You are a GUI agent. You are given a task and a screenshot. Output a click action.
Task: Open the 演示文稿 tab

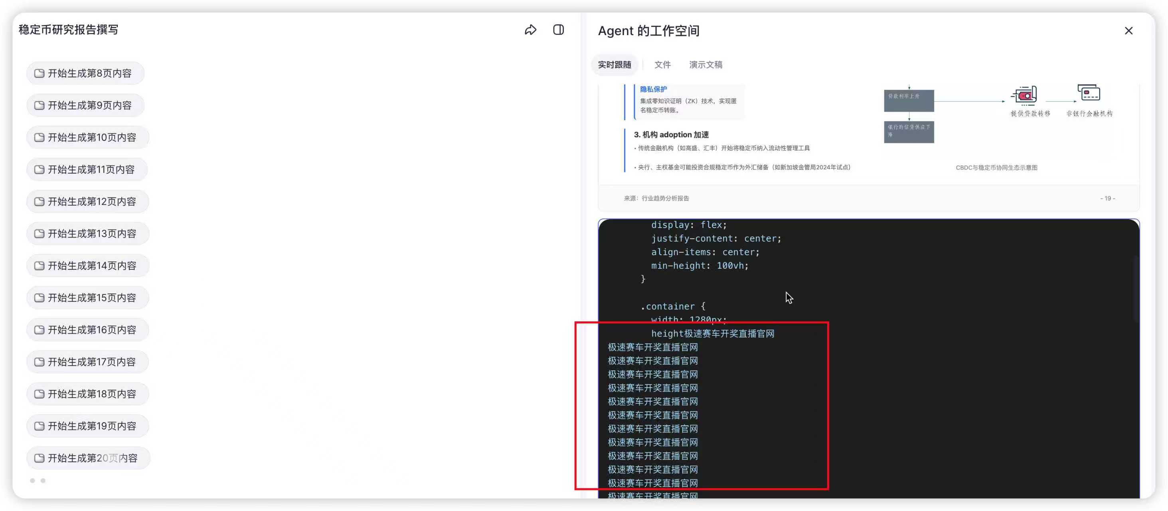click(705, 65)
